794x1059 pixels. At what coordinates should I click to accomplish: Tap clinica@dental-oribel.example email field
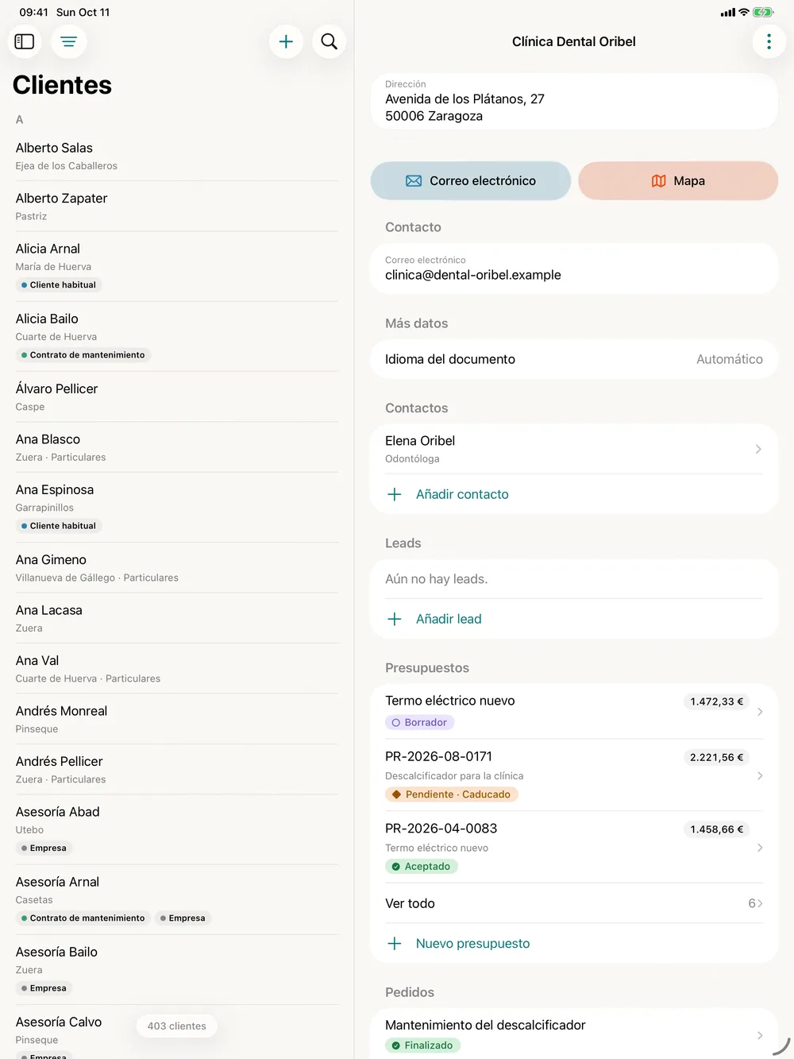[x=574, y=269]
